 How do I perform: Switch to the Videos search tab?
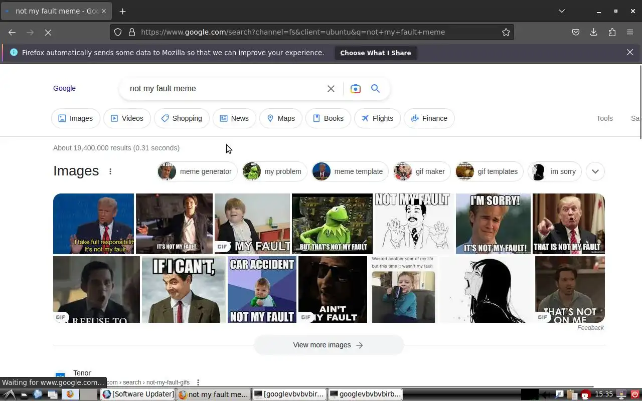click(x=127, y=118)
